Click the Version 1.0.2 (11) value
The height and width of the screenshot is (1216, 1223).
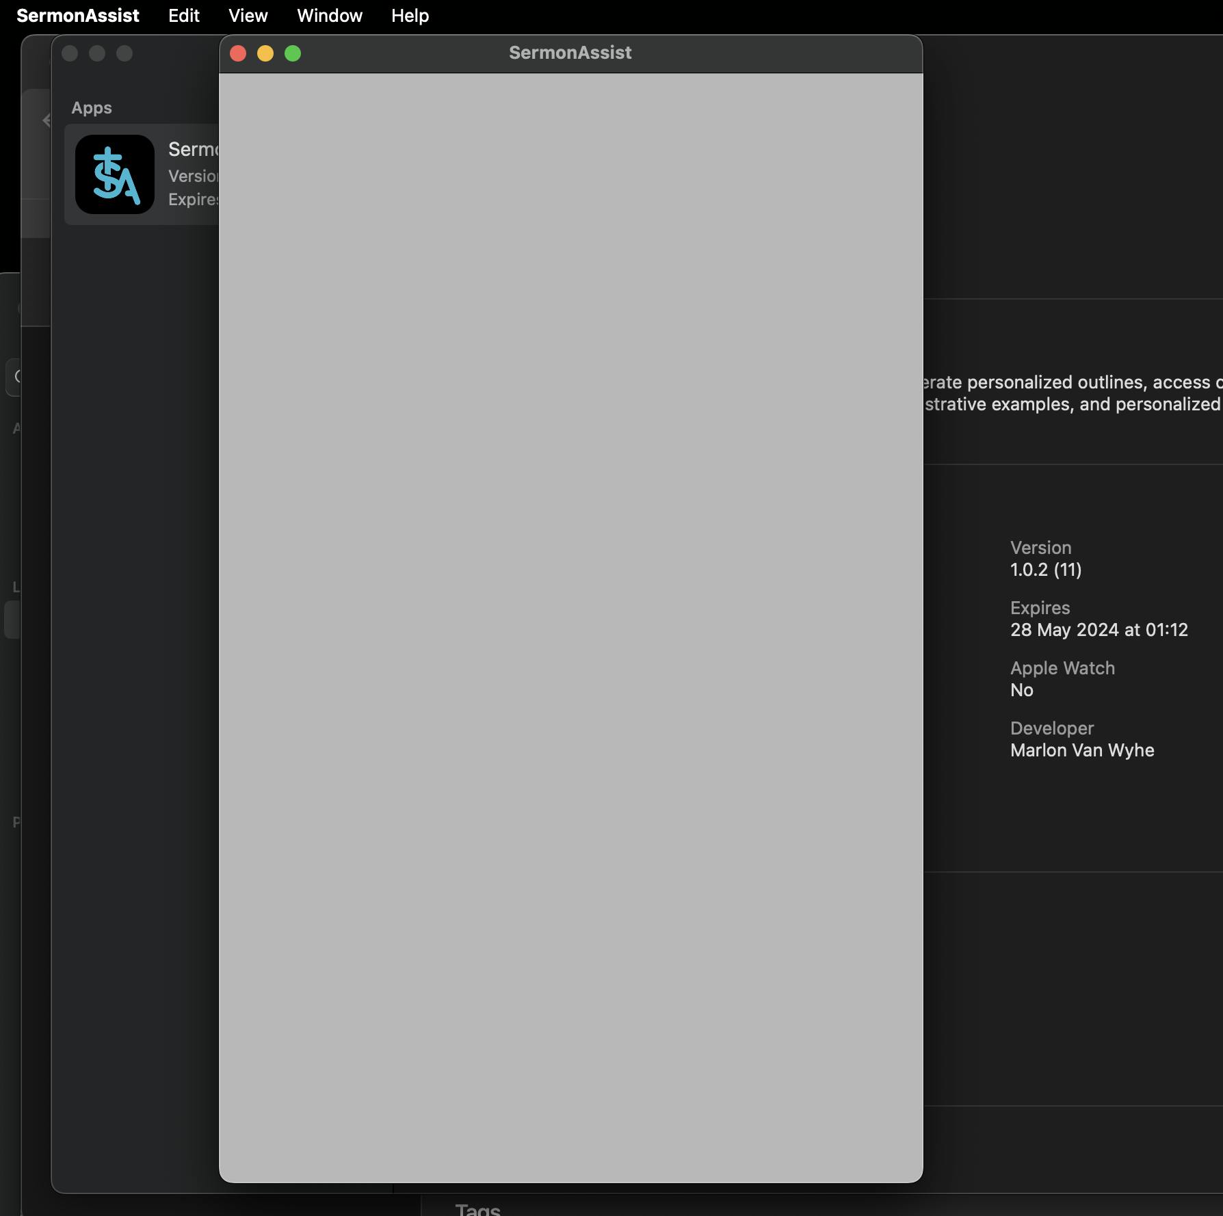point(1046,570)
